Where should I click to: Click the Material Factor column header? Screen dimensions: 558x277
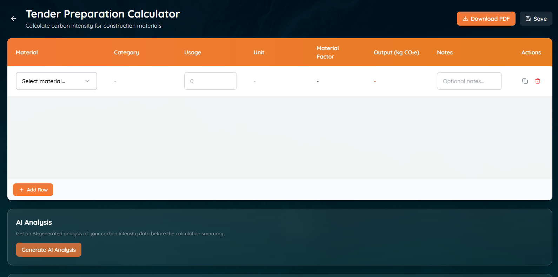coord(327,52)
